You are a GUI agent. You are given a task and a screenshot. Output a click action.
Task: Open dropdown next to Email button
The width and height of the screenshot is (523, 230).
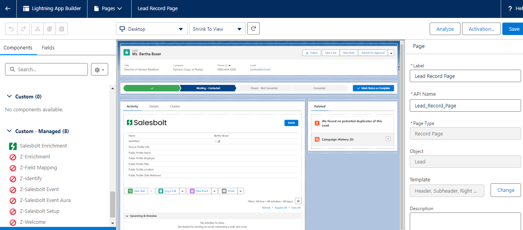pyautogui.click(x=241, y=191)
